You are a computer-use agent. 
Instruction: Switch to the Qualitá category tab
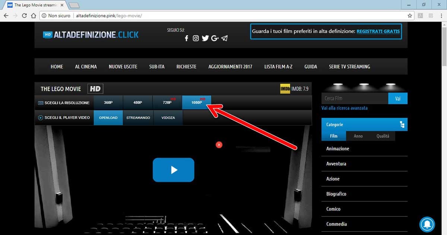[383, 136]
